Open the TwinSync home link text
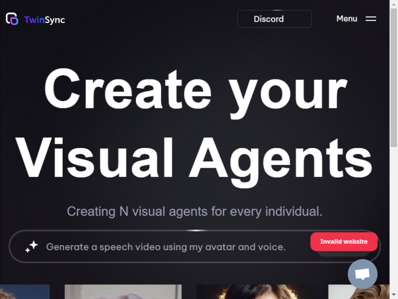This screenshot has height=299, width=398. coord(45,20)
